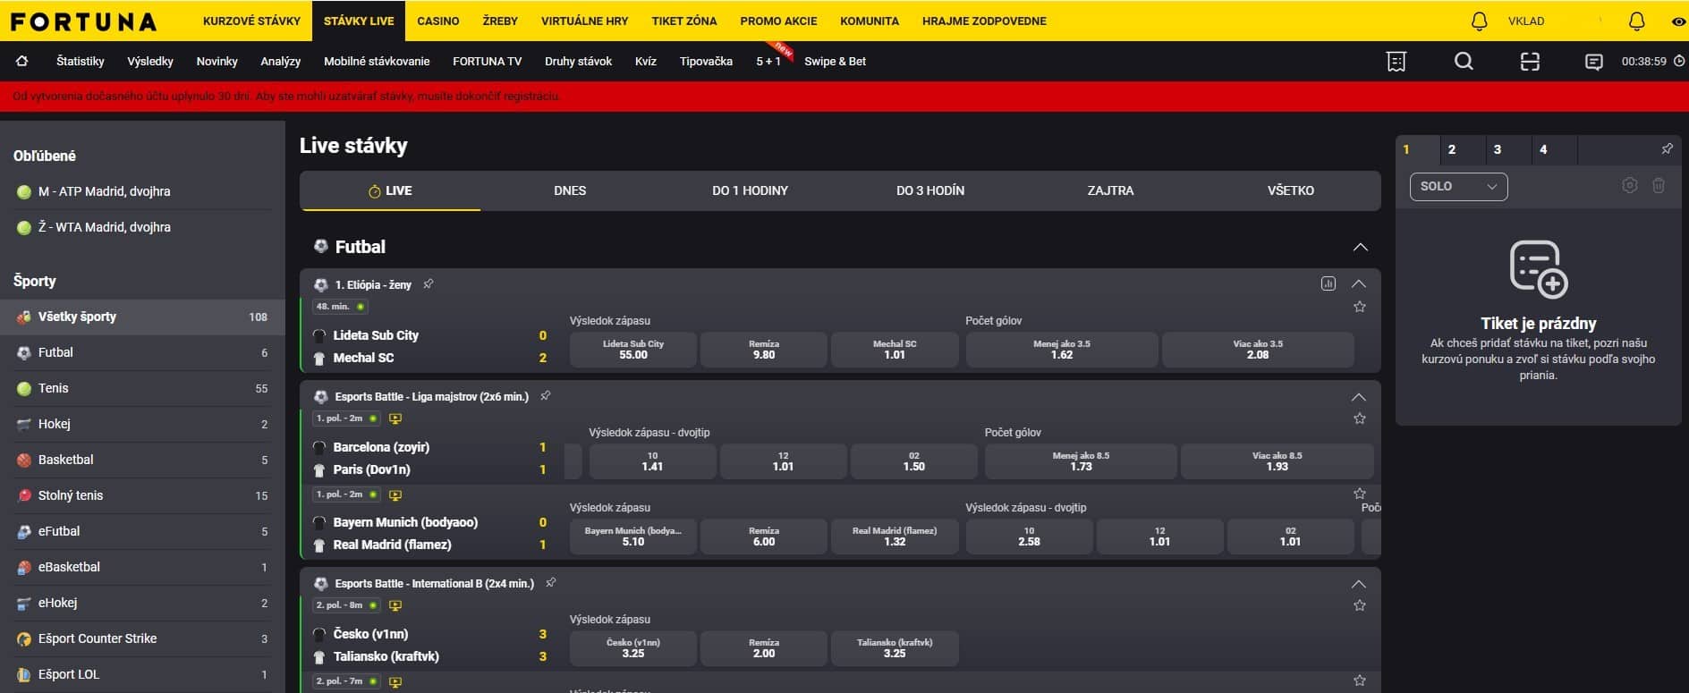Open ticket tab 4
Viewport: 1689px width, 693px height.
(x=1554, y=149)
